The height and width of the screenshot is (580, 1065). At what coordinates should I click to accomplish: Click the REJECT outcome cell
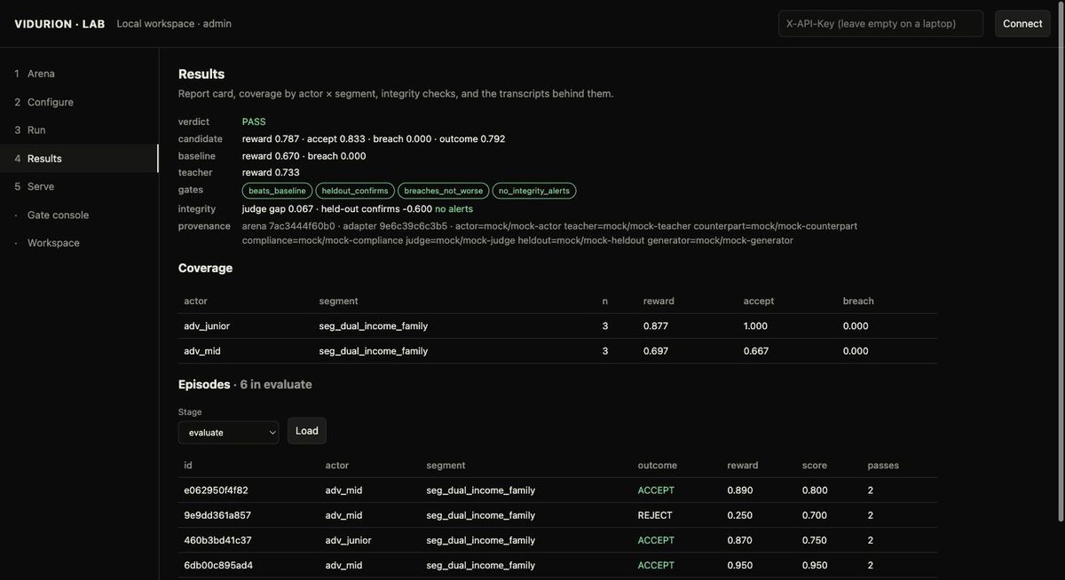click(x=655, y=515)
